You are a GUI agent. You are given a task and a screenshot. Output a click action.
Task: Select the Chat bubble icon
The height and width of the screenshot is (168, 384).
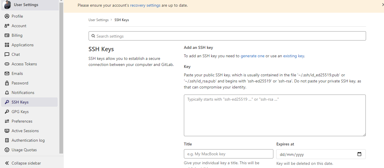(x=7, y=54)
